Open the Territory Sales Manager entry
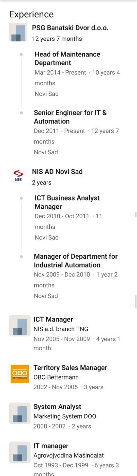Viewport: 137px width, 476px height. pos(70,368)
